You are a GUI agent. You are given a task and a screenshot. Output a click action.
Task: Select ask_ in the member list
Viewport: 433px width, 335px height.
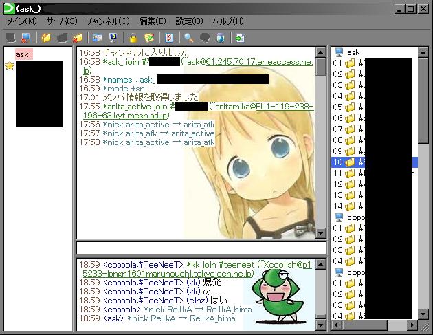click(24, 54)
